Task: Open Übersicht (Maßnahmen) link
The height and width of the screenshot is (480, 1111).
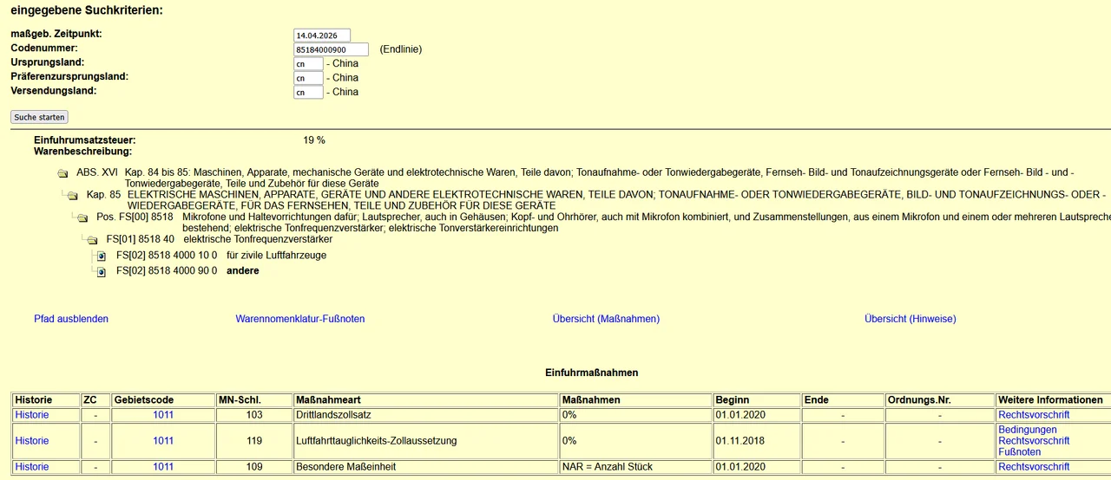Action: [606, 319]
